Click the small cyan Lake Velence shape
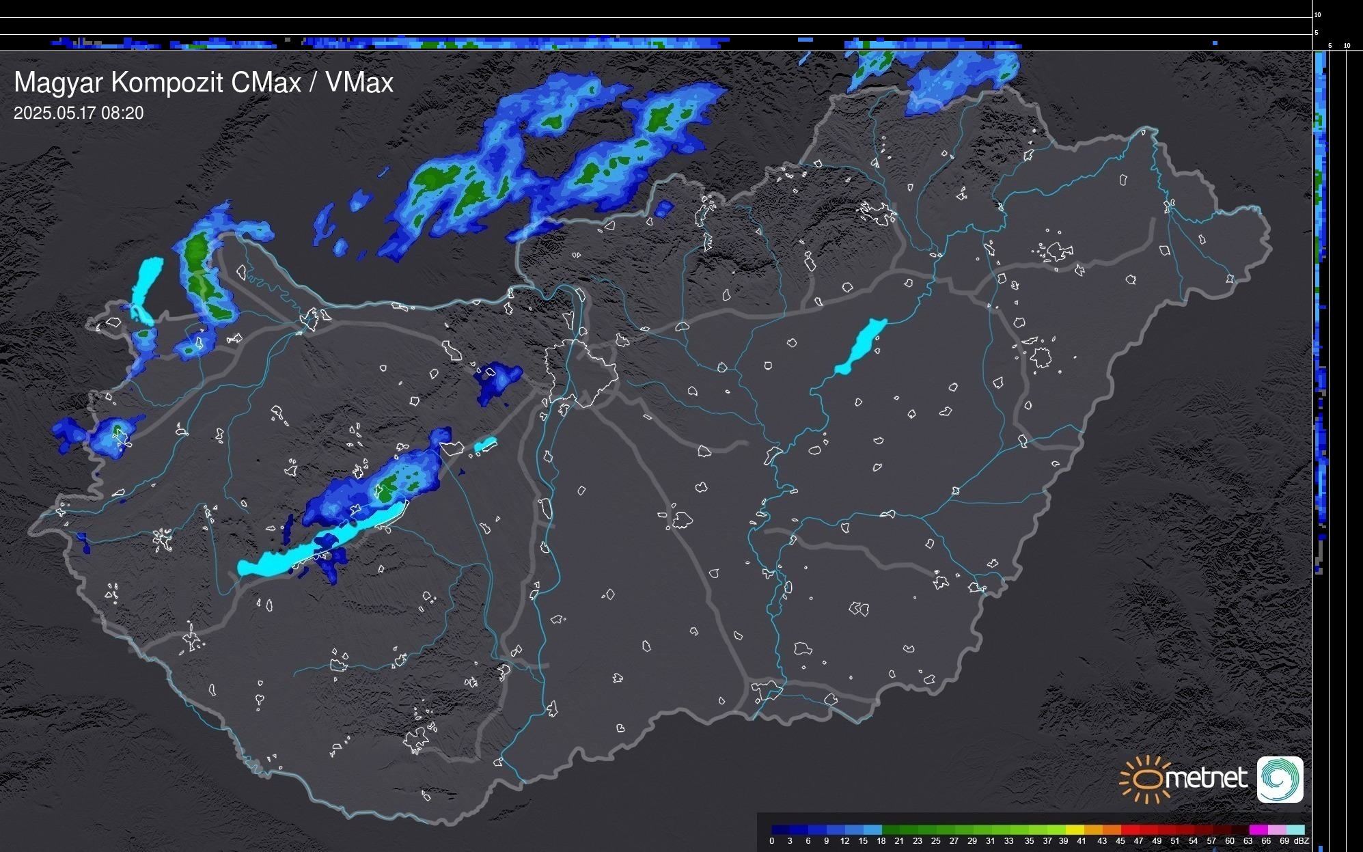Screen dimensions: 1363x852 point(485,445)
